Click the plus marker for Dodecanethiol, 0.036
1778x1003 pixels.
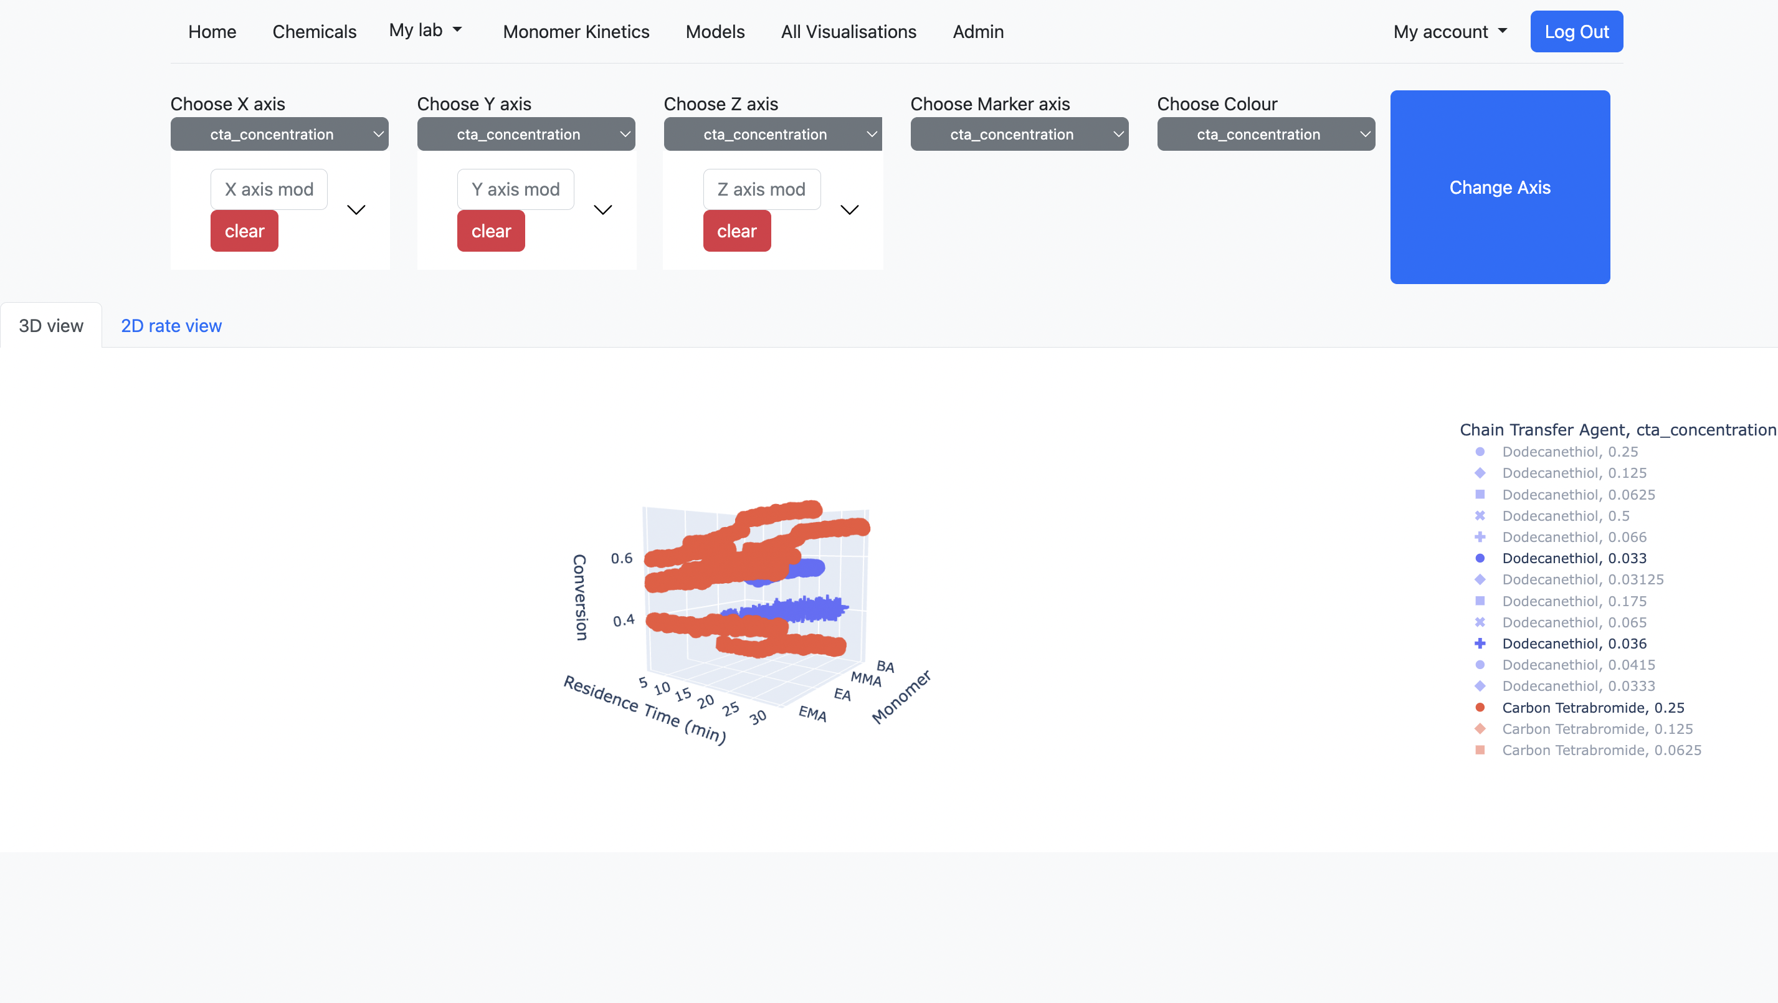[x=1480, y=644]
